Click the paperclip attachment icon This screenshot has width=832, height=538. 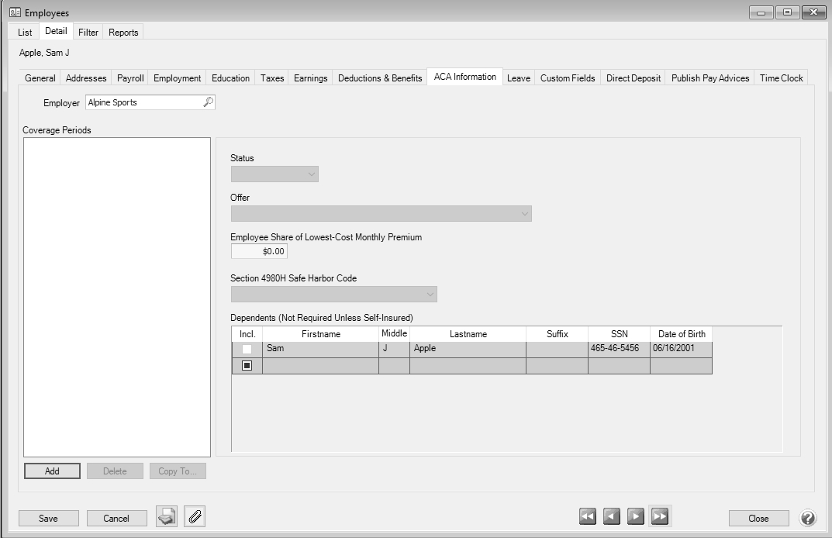(195, 517)
